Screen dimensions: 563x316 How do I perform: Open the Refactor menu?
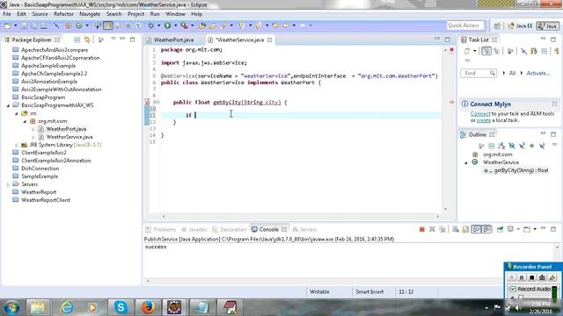coord(63,14)
